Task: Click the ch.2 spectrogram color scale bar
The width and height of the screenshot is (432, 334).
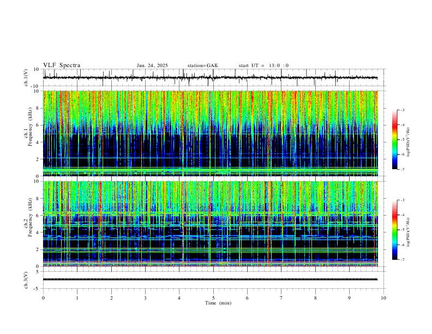Action: (x=395, y=230)
